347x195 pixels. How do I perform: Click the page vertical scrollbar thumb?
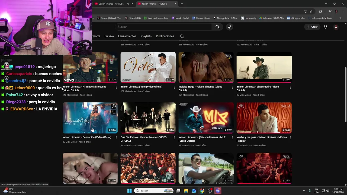[x=345, y=94]
